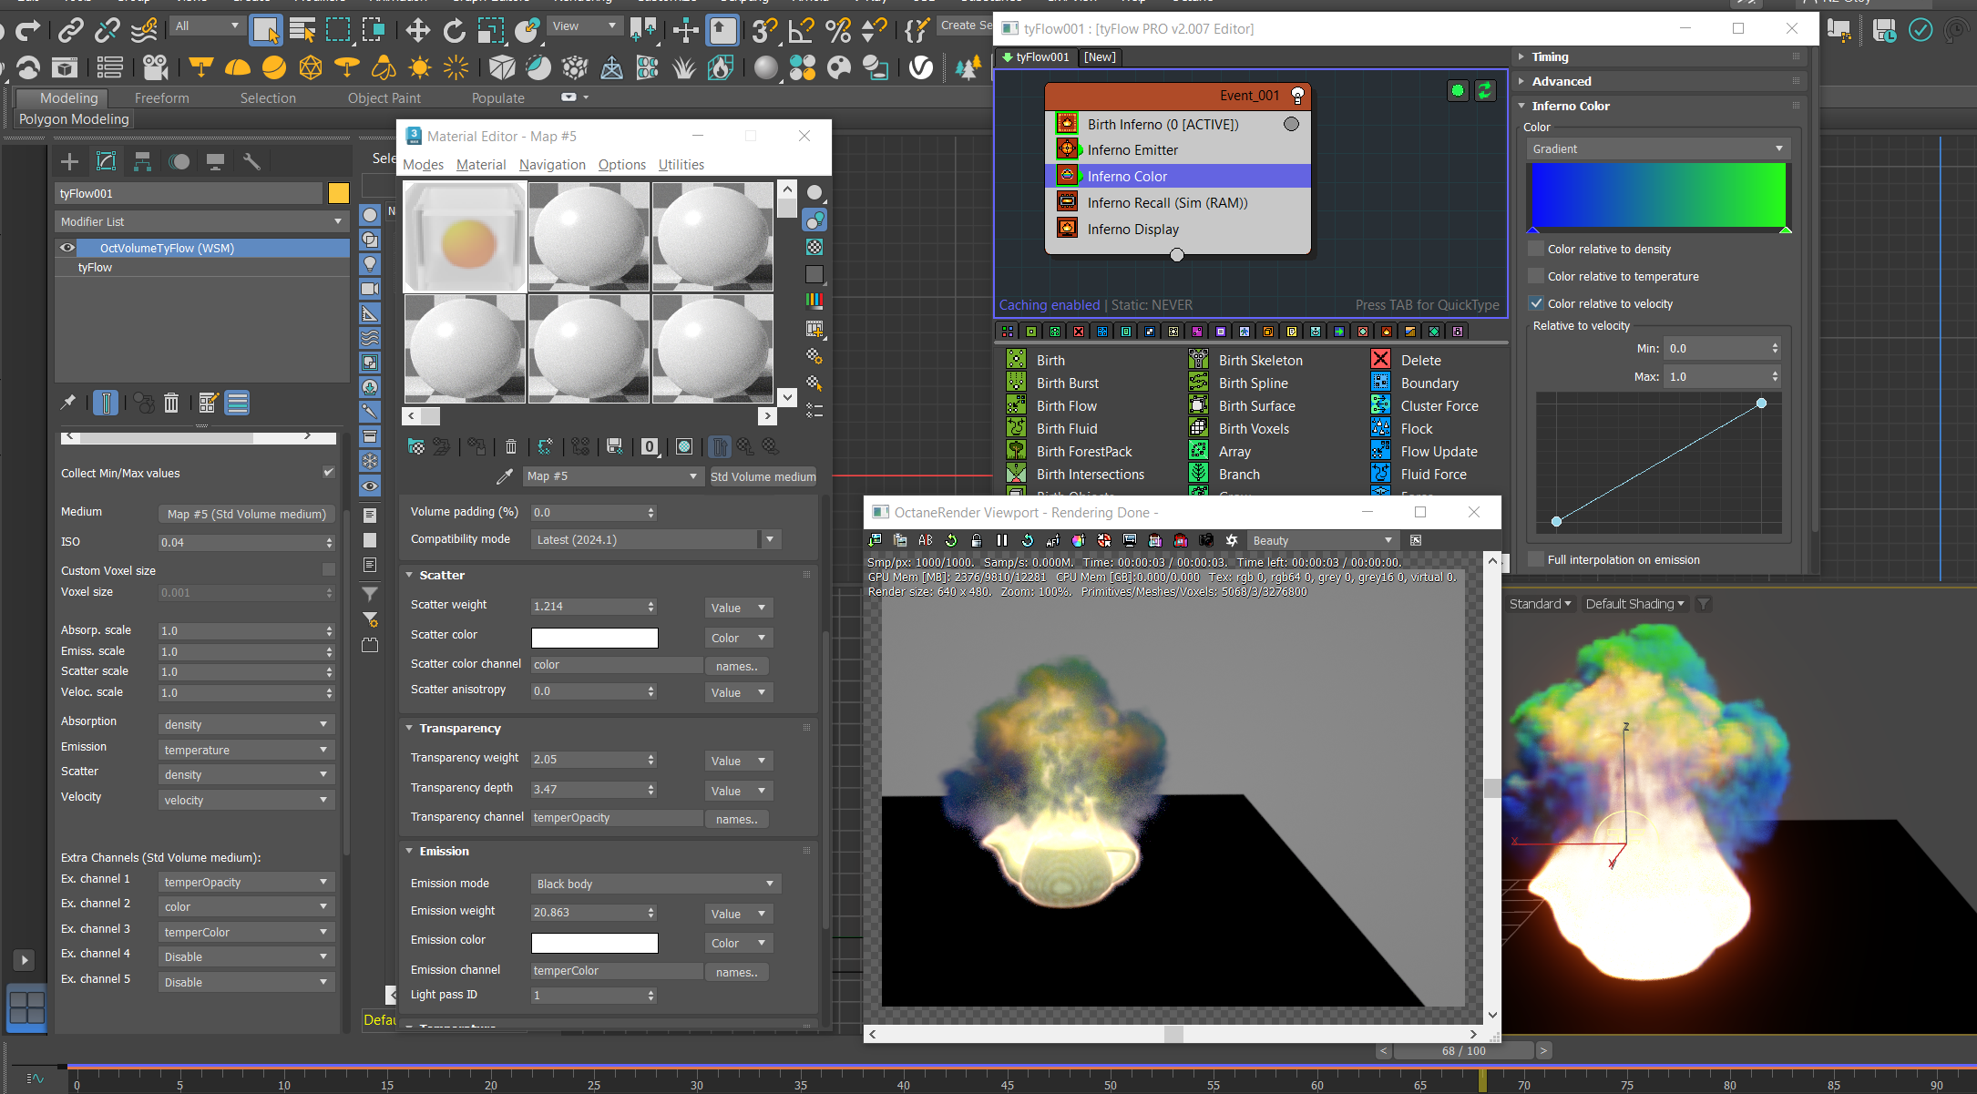Screen dimensions: 1977x1094
Task: Open the Modifier List dropdown
Action: point(201,221)
